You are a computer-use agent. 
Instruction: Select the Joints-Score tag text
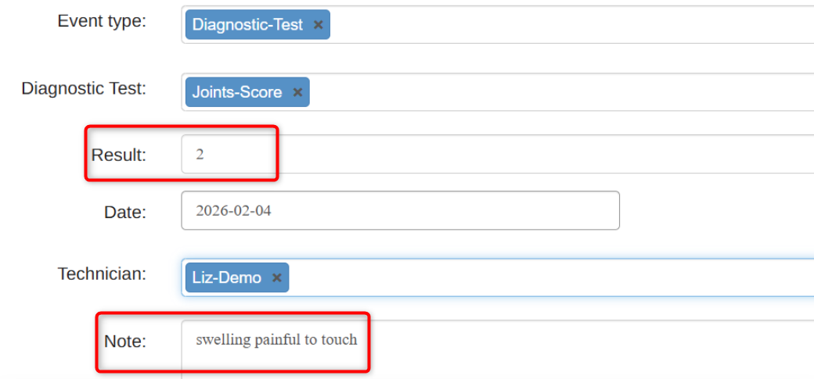237,92
